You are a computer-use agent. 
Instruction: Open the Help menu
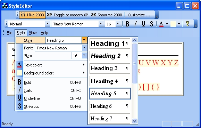[x=44, y=33]
